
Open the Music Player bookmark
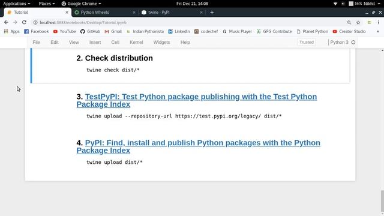point(238,31)
